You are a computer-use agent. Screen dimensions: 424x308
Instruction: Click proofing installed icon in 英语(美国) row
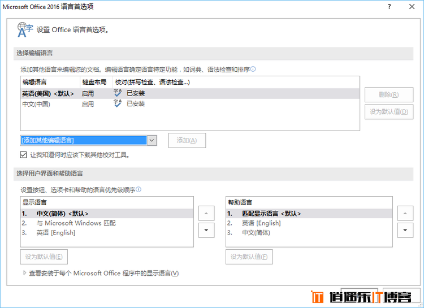coord(118,93)
